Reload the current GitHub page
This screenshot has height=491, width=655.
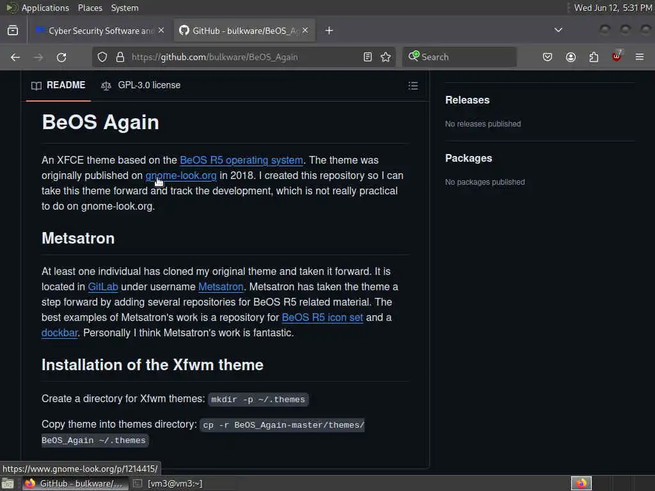tap(61, 57)
